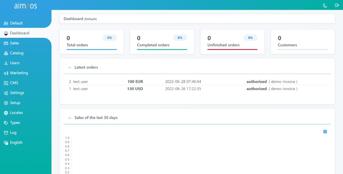Click the Dashboard gauge icon

(6, 33)
